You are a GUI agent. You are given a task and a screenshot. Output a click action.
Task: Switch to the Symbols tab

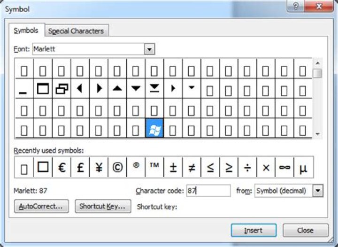pyautogui.click(x=26, y=31)
